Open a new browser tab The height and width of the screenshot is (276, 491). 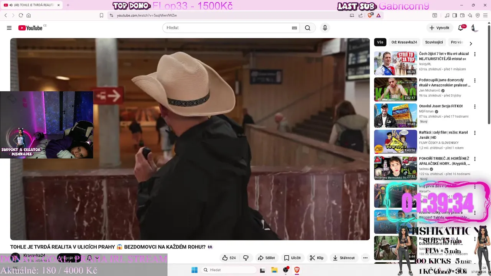pyautogui.click(x=68, y=5)
